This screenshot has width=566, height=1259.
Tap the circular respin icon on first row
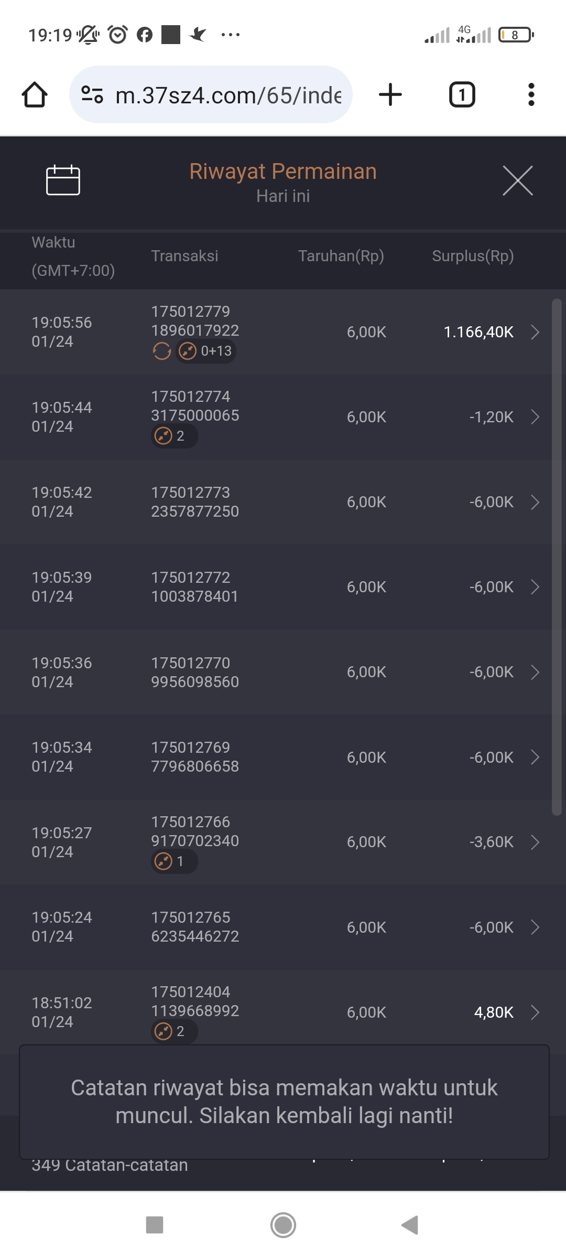[x=162, y=351]
